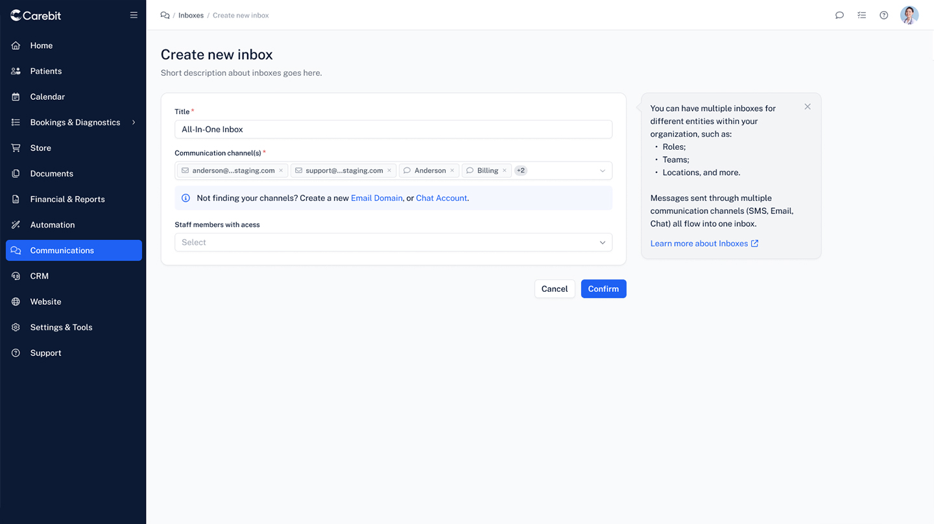934x524 pixels.
Task: Click the help question mark icon in header
Action: pos(883,15)
